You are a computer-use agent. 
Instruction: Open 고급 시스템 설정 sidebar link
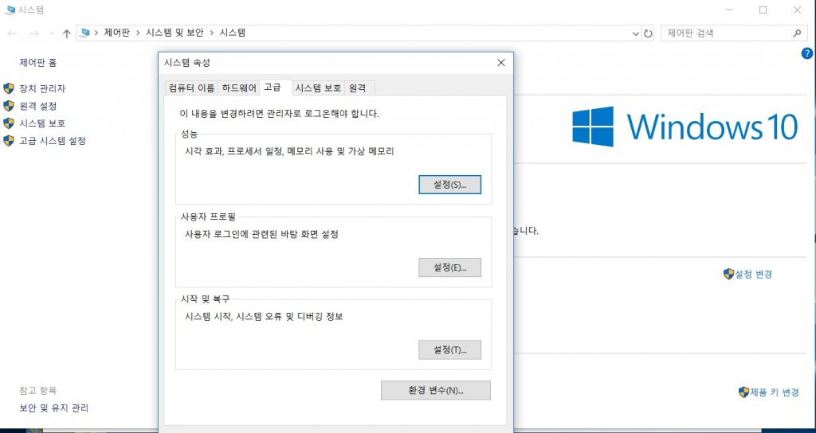coord(53,141)
